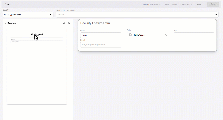Clear the confidence filters
223x120 pixels.
(199, 4)
